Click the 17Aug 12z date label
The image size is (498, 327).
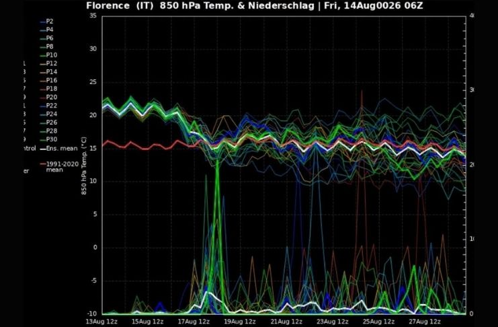pyautogui.click(x=194, y=322)
